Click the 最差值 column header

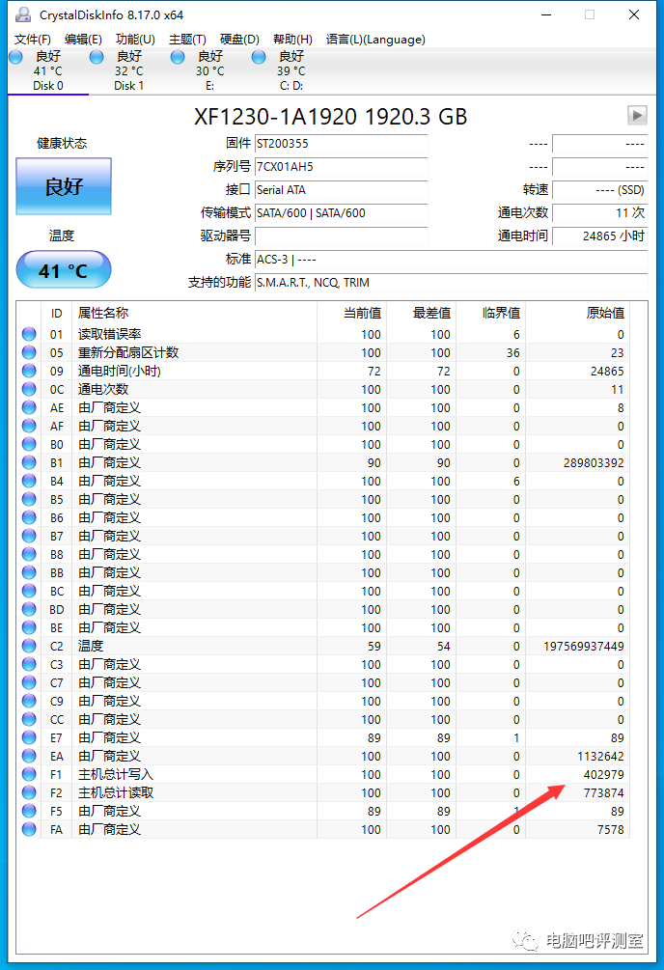(431, 313)
